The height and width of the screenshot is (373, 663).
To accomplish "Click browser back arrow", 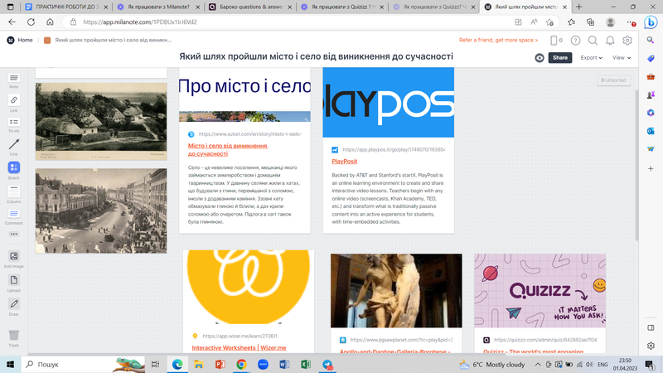I will click(x=12, y=22).
